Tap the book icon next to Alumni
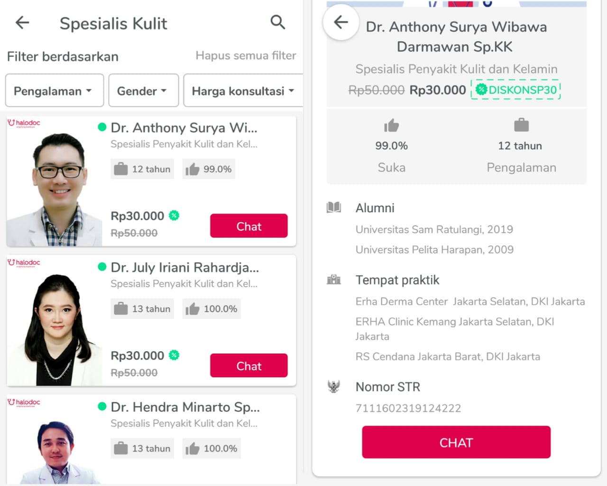This screenshot has height=486, width=607. (334, 207)
